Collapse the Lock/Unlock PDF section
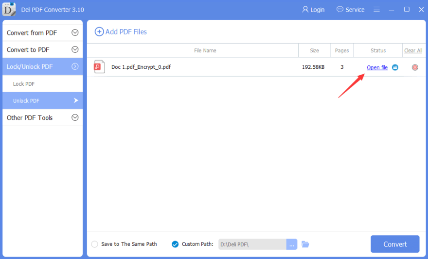This screenshot has width=428, height=259. click(75, 66)
